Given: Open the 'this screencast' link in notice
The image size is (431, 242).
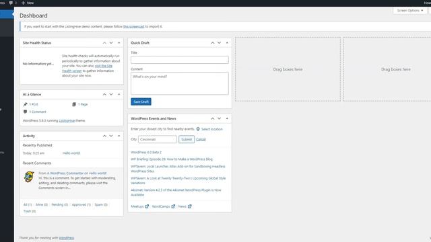Looking at the screenshot, I should [x=133, y=27].
